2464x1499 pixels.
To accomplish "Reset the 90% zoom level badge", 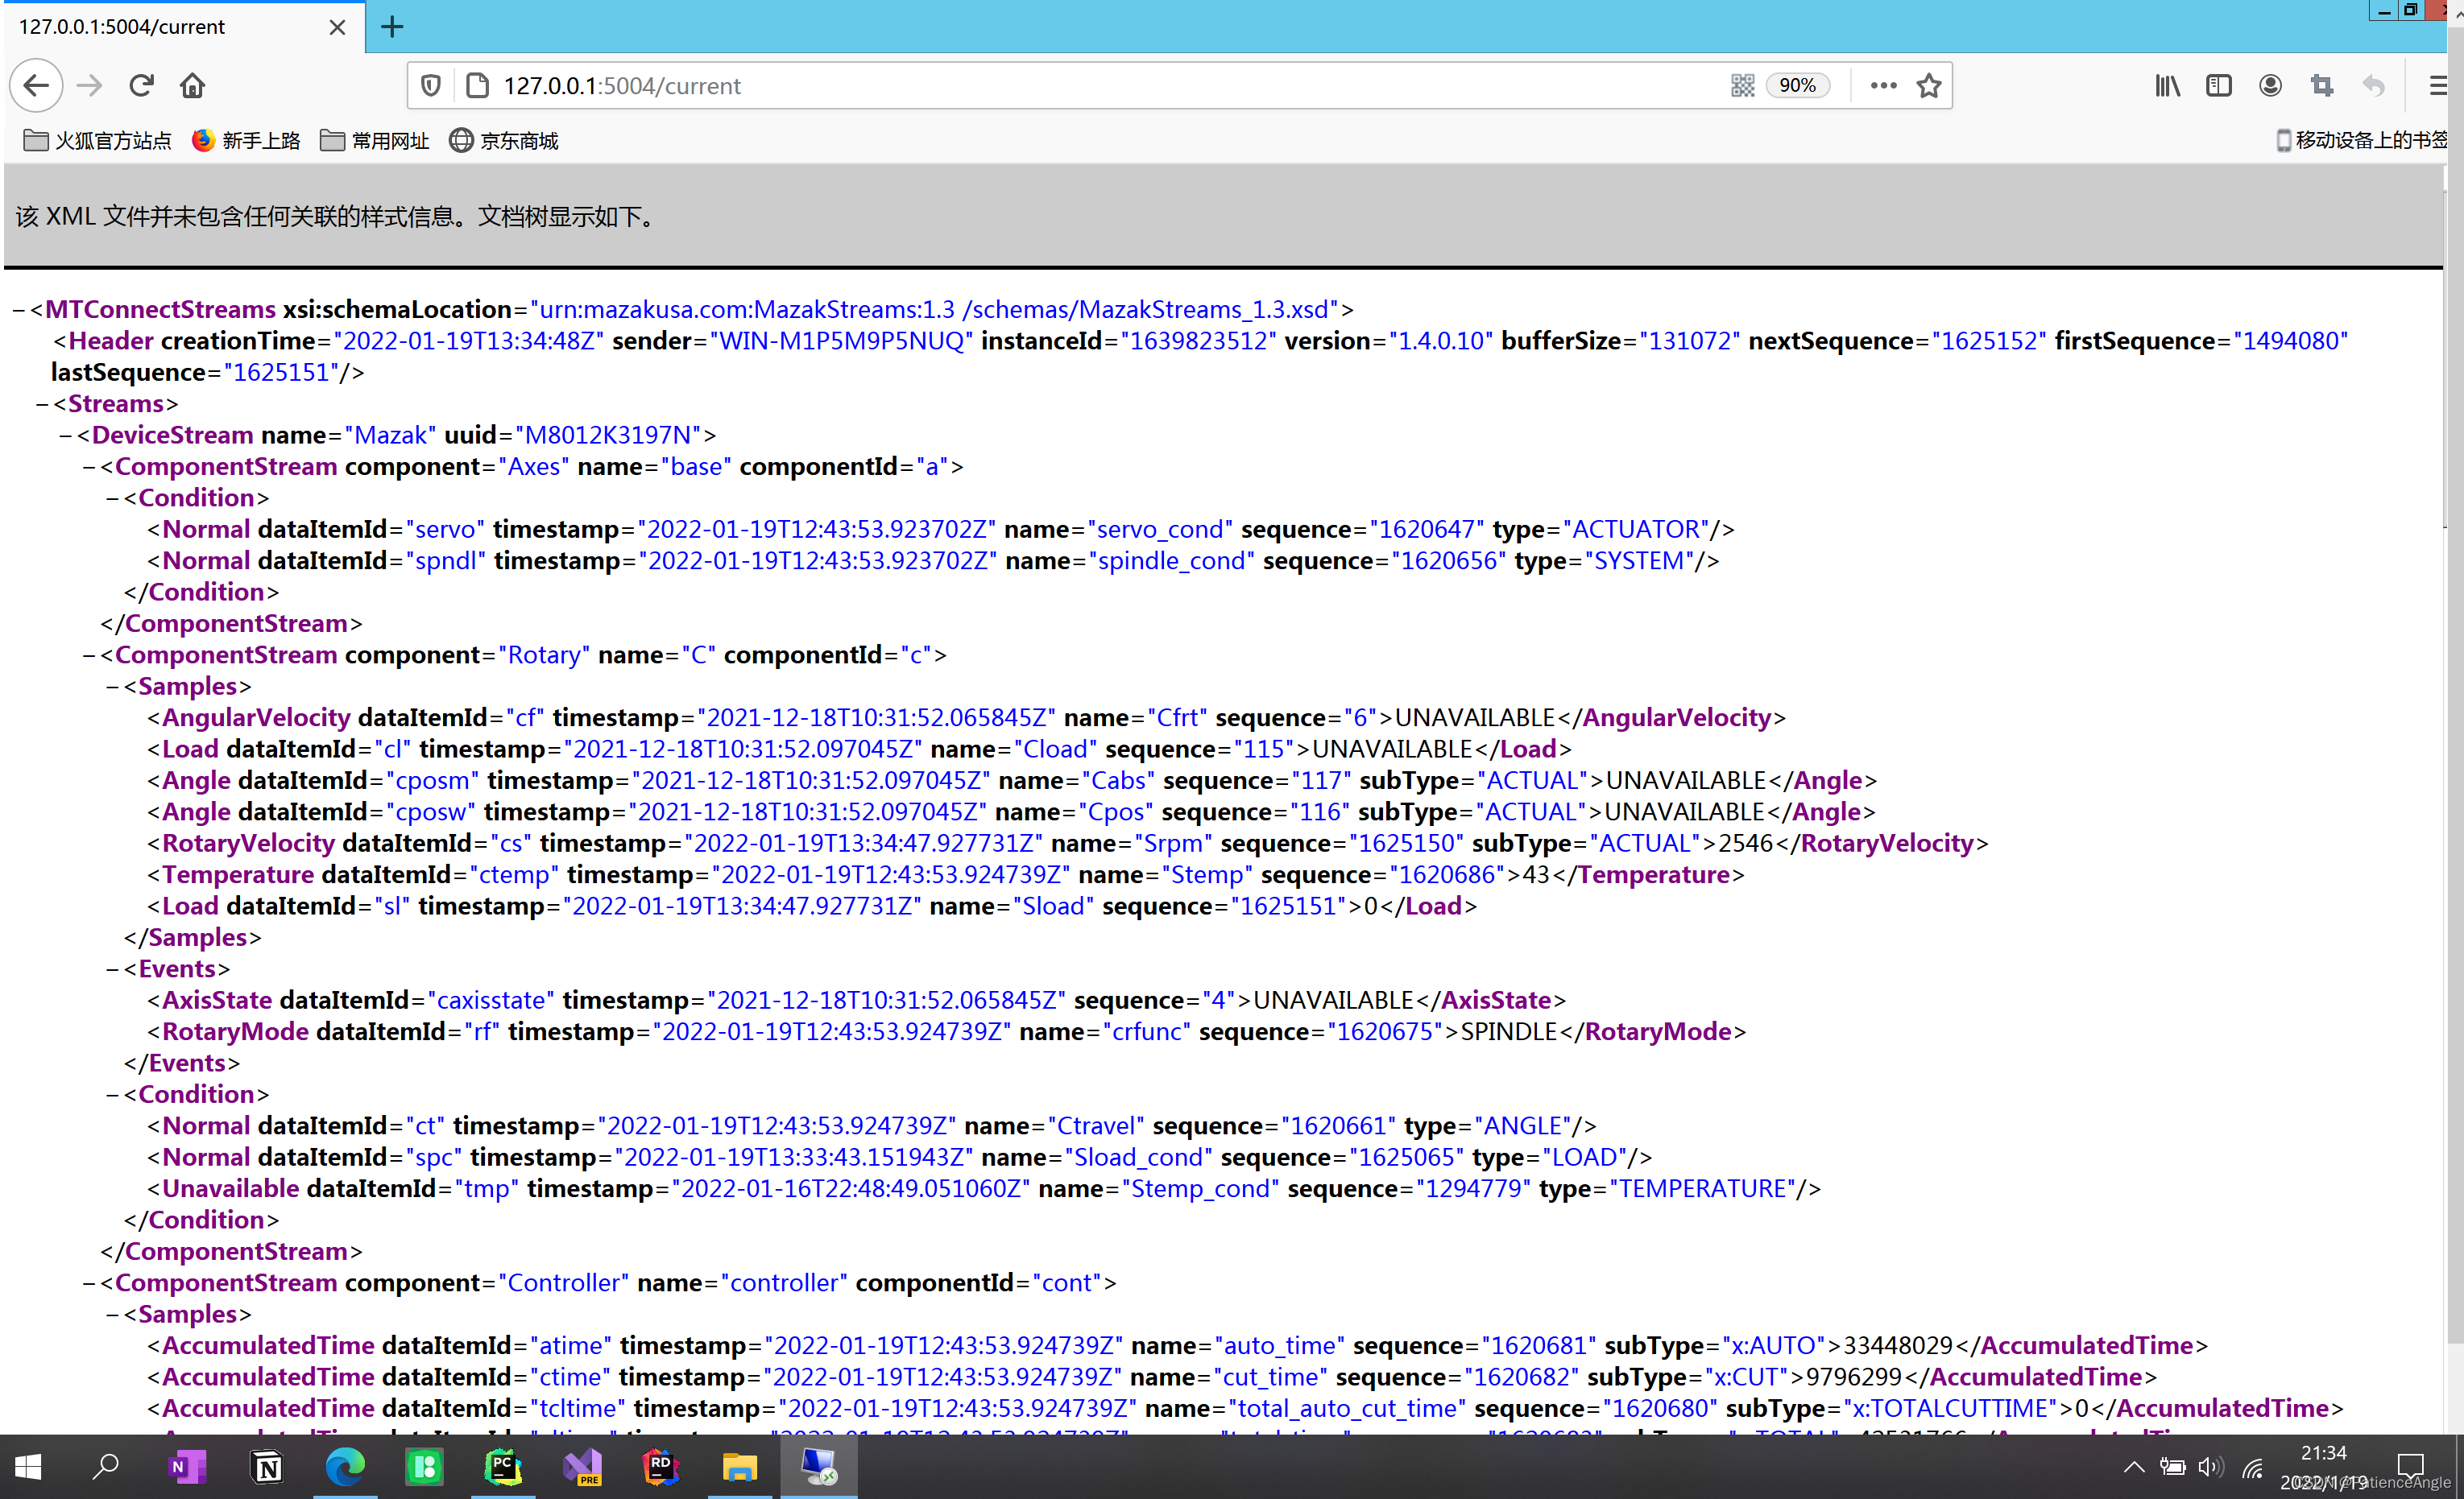I will click(1797, 86).
